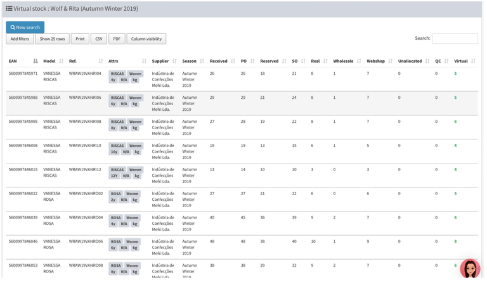487x287 pixels.
Task: Click the Add filters button
Action: point(20,39)
